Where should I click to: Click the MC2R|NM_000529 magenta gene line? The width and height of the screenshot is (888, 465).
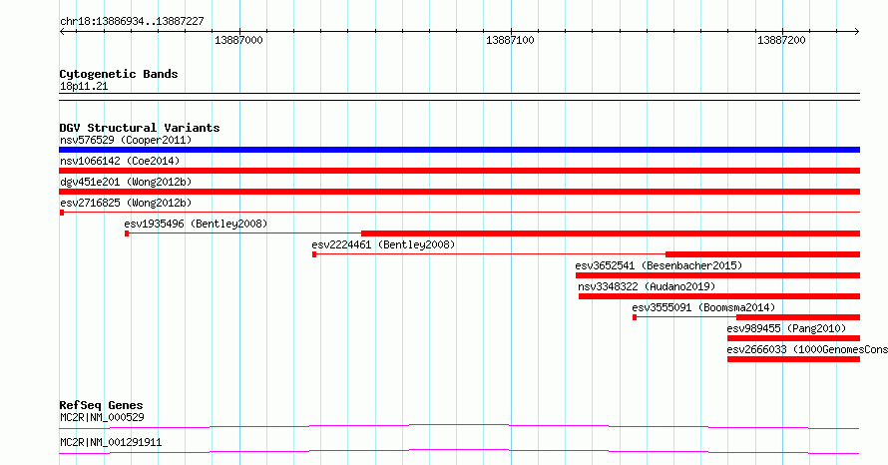459,426
